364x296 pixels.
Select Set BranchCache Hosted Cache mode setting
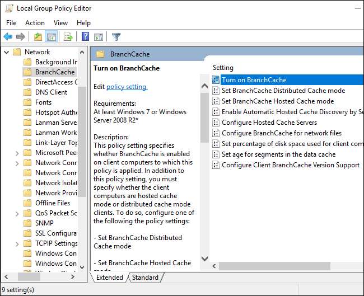[x=277, y=101]
